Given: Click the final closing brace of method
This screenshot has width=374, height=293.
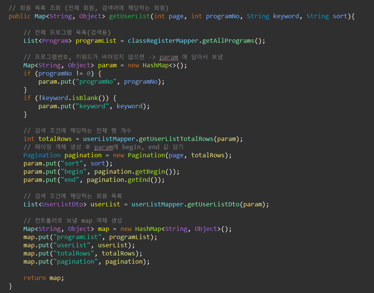Looking at the screenshot, I should (x=10, y=286).
